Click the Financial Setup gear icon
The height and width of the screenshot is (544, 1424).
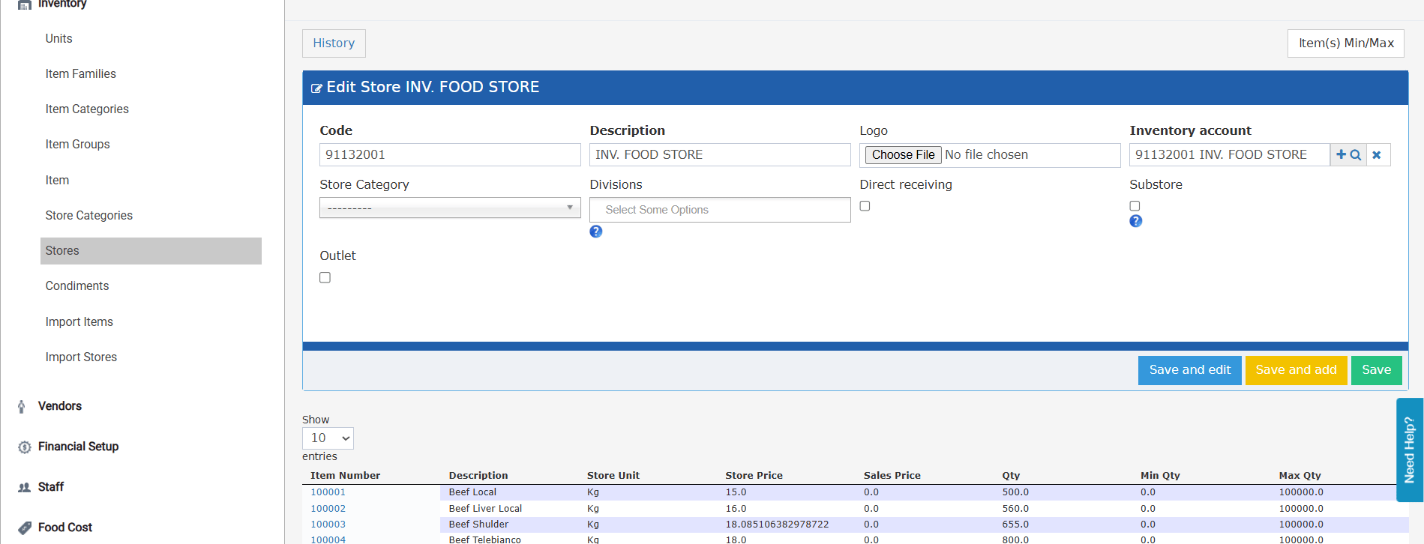click(25, 447)
